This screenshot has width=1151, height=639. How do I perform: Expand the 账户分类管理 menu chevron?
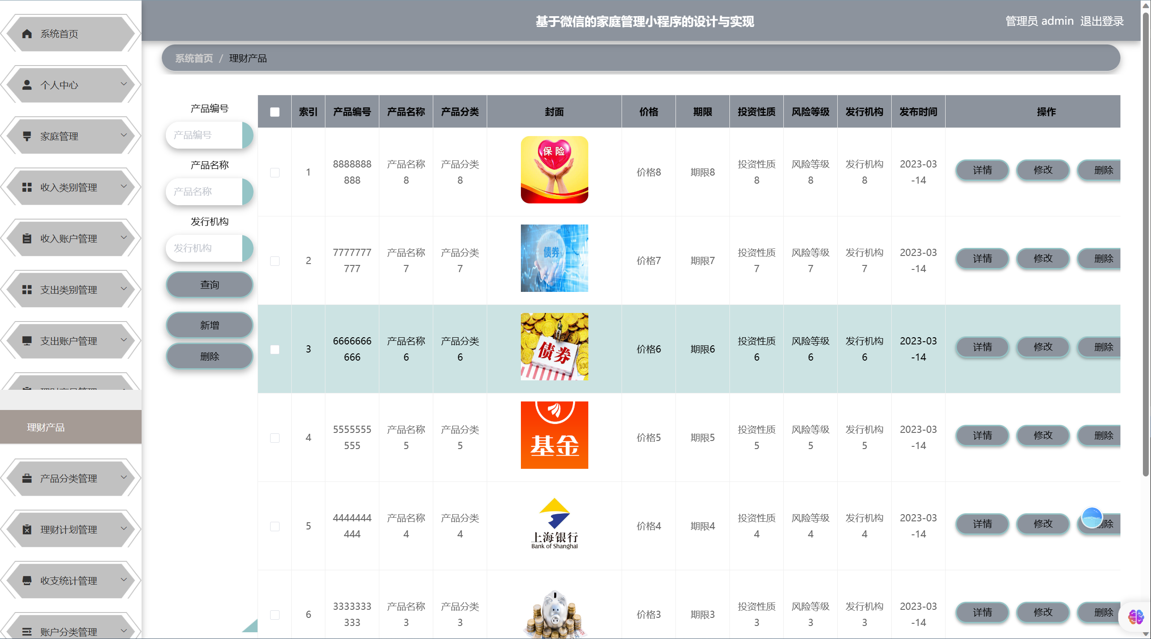point(124,630)
